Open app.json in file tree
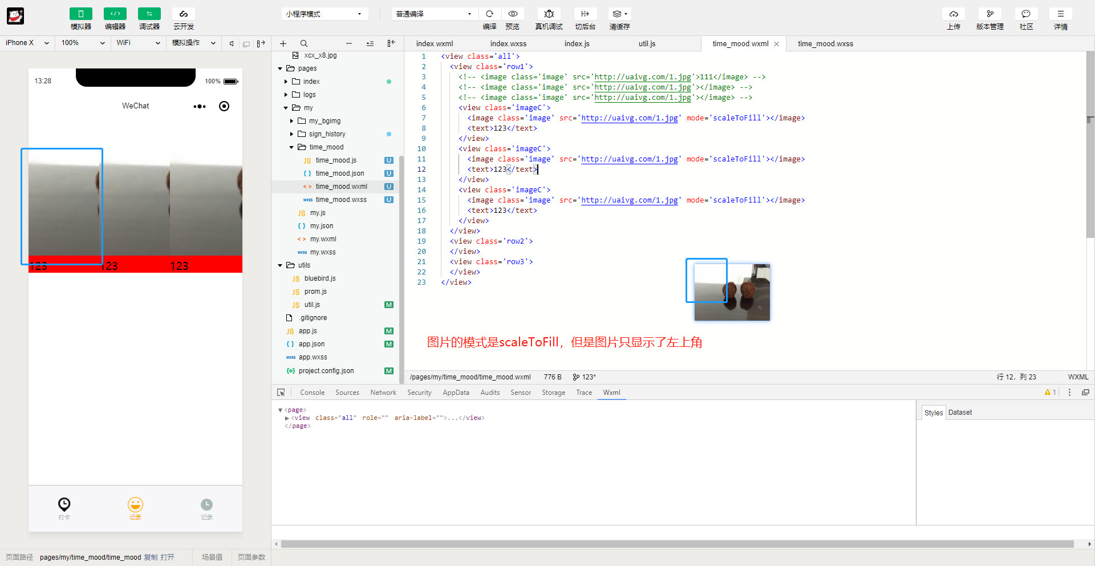The width and height of the screenshot is (1095, 566). point(311,344)
